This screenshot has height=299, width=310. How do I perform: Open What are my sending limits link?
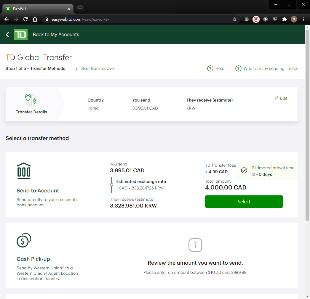270,68
